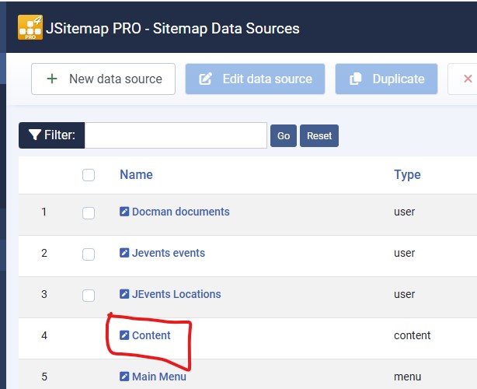Screen dimensions: 477x389
Task: Open the Docman documents data source
Action: point(181,212)
